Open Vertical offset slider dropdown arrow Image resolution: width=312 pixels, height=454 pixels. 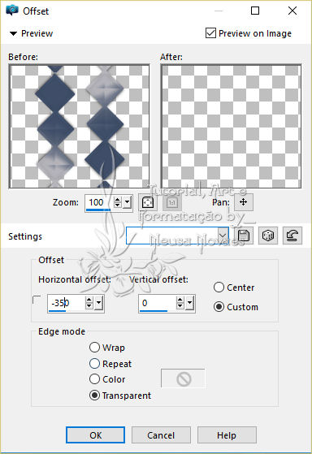pyautogui.click(x=190, y=303)
